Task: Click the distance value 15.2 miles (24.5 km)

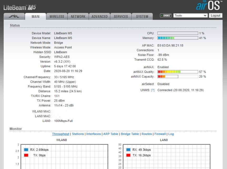Action: [x=68, y=91]
